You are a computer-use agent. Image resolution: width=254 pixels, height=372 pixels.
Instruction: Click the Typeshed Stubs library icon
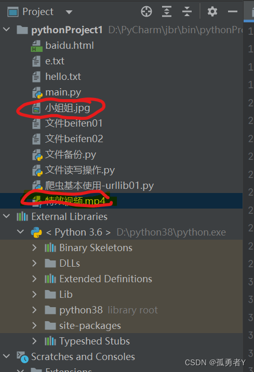pos(50,341)
